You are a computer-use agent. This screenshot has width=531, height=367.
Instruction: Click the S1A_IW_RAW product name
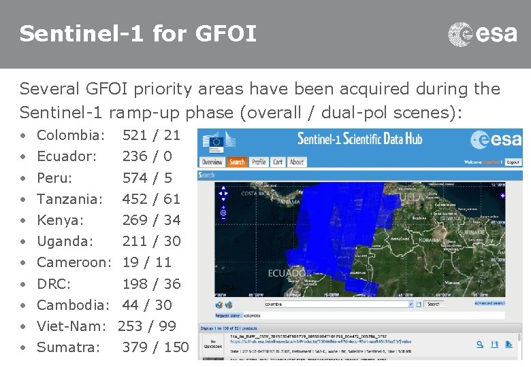pyautogui.click(x=308, y=336)
